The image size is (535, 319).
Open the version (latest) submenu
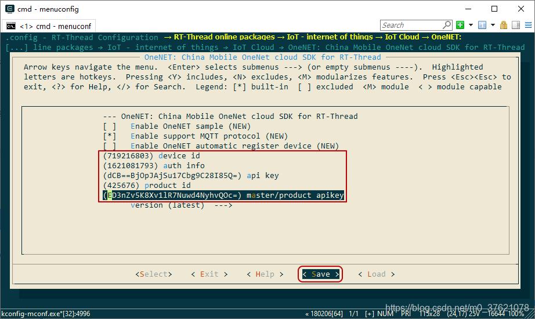coord(182,205)
